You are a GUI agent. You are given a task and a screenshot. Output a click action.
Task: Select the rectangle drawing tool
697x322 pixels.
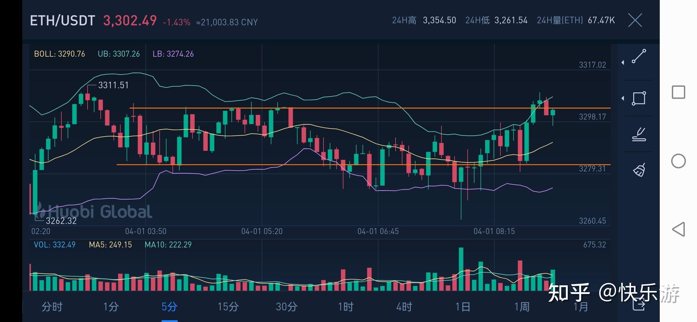(639, 98)
